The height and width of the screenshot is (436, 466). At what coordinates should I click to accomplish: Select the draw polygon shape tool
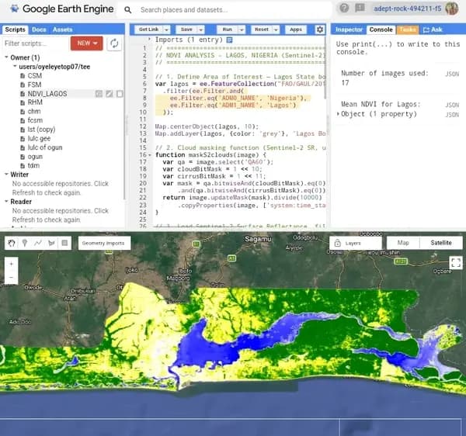pyautogui.click(x=51, y=243)
